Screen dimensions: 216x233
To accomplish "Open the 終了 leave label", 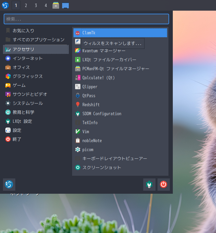I will [17, 139].
